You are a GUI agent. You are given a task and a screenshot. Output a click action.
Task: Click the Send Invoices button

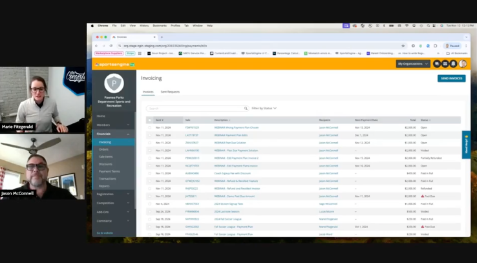(x=452, y=78)
